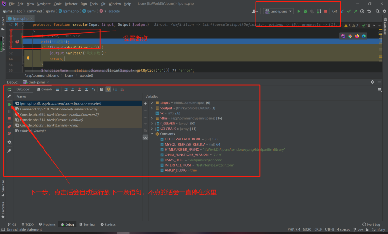Pin the debug tab

[9, 151]
